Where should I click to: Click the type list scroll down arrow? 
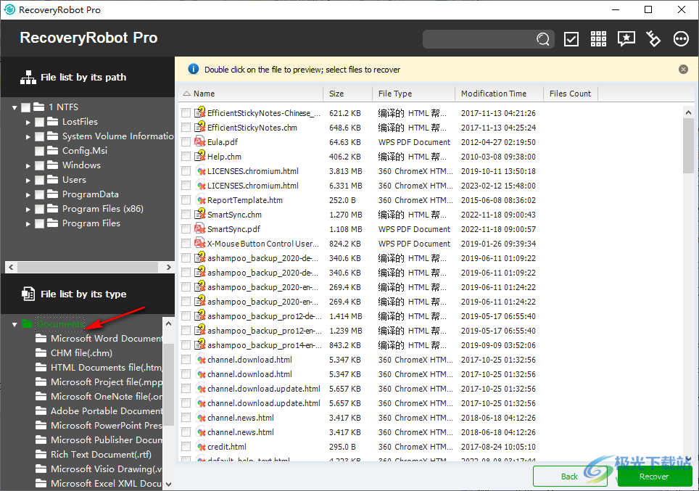(x=168, y=484)
